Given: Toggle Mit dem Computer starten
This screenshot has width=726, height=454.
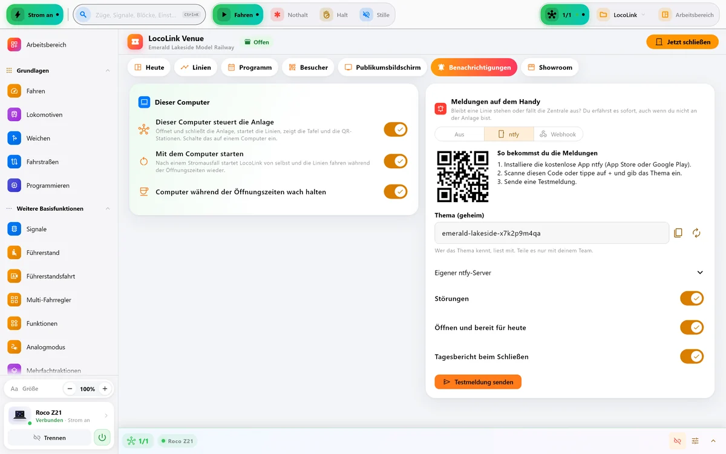Looking at the screenshot, I should (x=396, y=162).
